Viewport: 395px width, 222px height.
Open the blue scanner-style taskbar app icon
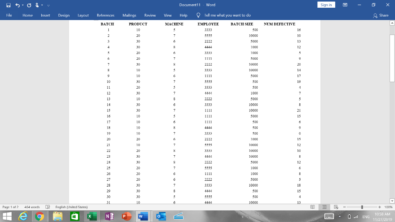178,216
